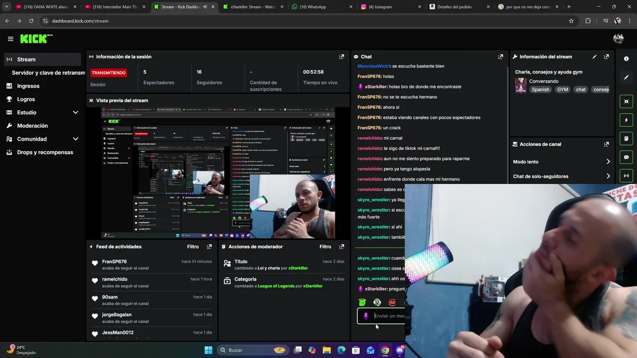Click FranSP676 in the activity feed
The image size is (637, 358).
click(114, 262)
